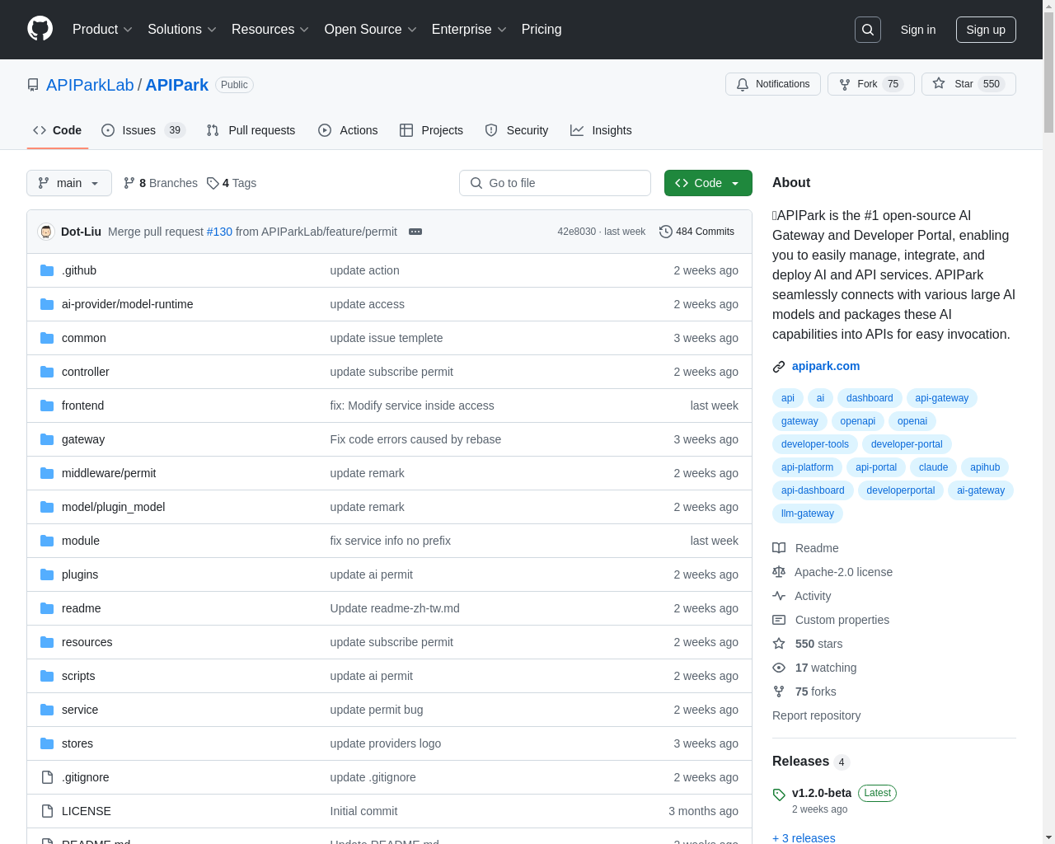The width and height of the screenshot is (1055, 844).
Task: Open the middleware/permit folder
Action: 109,473
